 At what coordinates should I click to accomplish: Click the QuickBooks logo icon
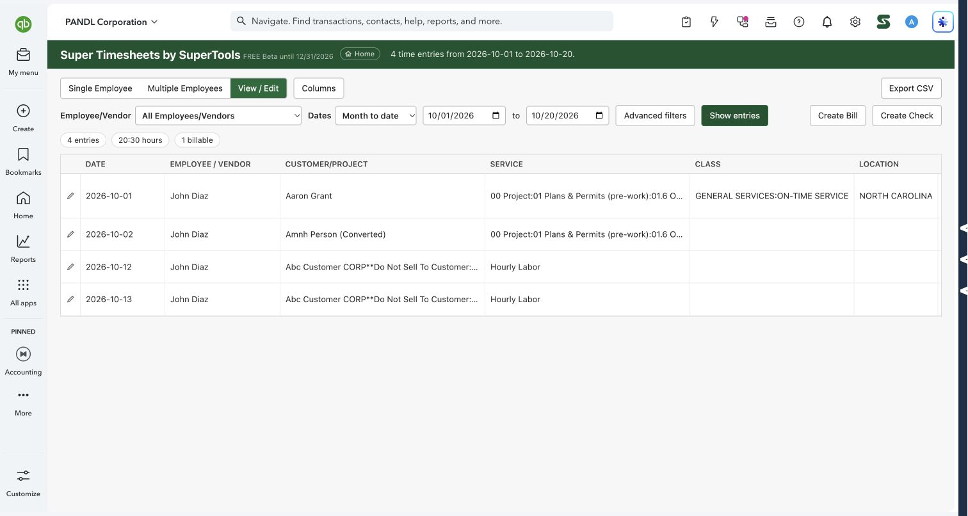23,24
